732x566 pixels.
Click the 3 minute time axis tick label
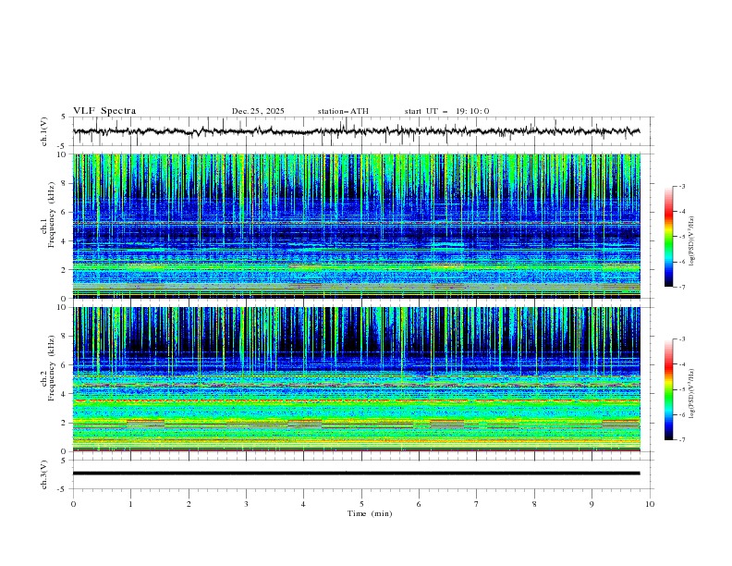[246, 504]
